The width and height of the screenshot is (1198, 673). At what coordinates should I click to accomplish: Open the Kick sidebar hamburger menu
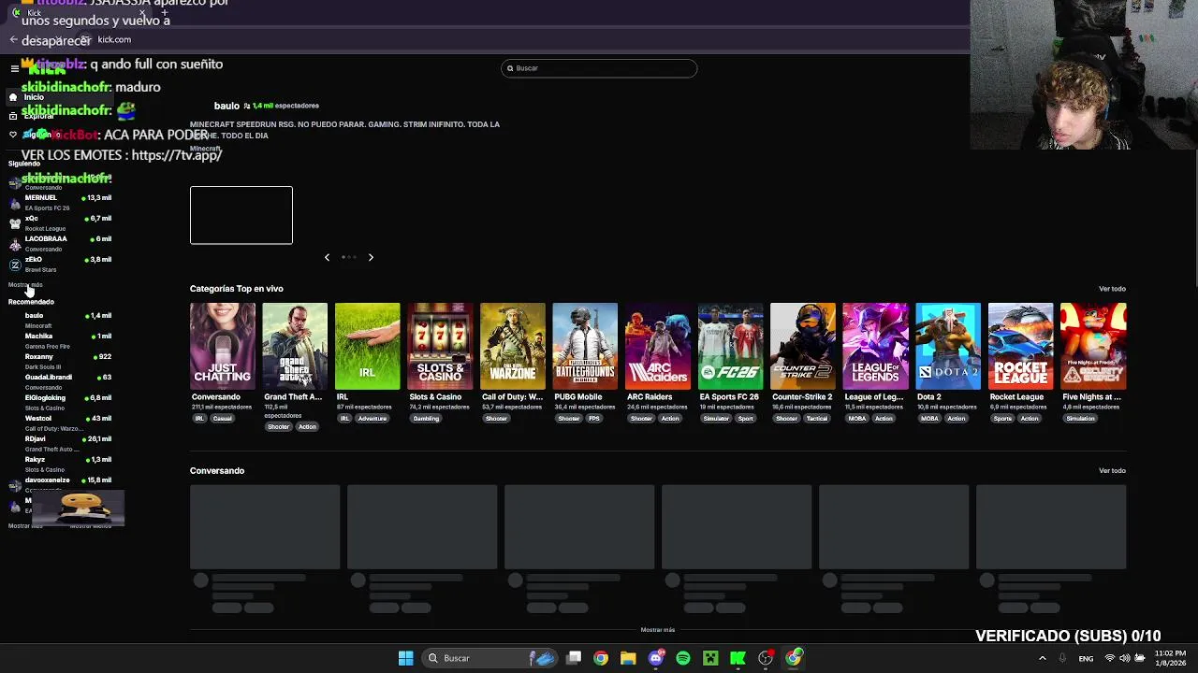point(14,68)
